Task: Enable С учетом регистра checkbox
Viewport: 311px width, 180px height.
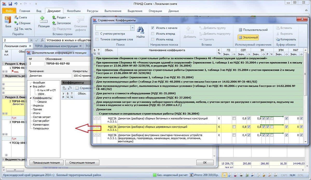Action: tap(97, 34)
